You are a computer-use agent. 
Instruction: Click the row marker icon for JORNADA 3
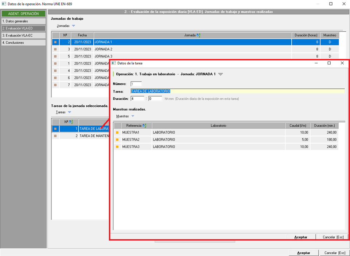(55, 56)
